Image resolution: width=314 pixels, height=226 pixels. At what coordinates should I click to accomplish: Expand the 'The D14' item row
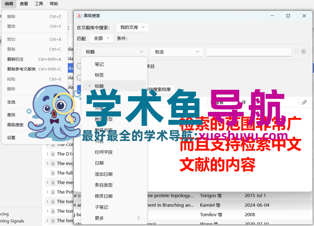pos(47,154)
